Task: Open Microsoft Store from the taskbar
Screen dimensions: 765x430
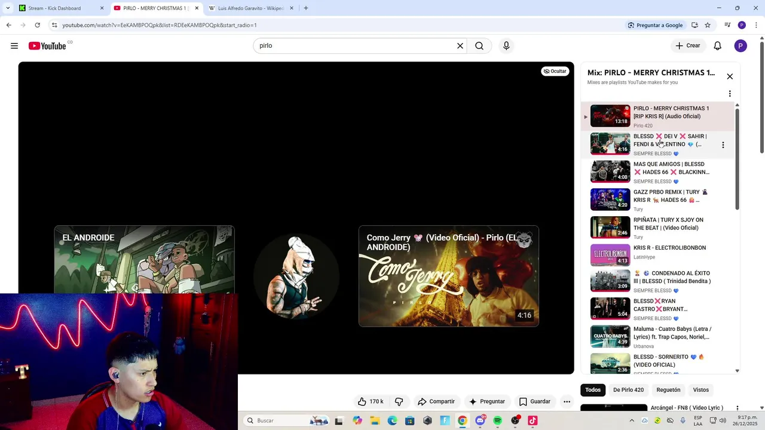Action: 409,420
